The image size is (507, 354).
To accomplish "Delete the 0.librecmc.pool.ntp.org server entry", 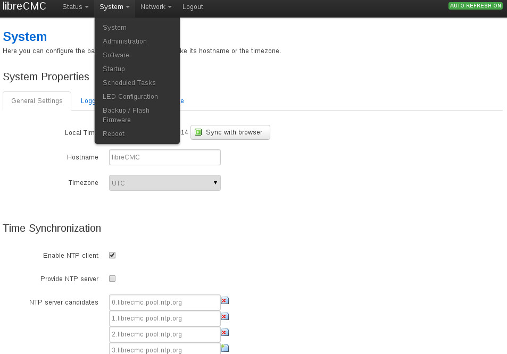I will coord(225,301).
